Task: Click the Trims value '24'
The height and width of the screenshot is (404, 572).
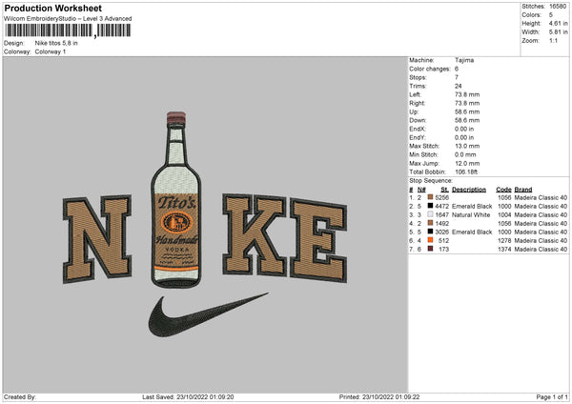Action: click(x=459, y=86)
